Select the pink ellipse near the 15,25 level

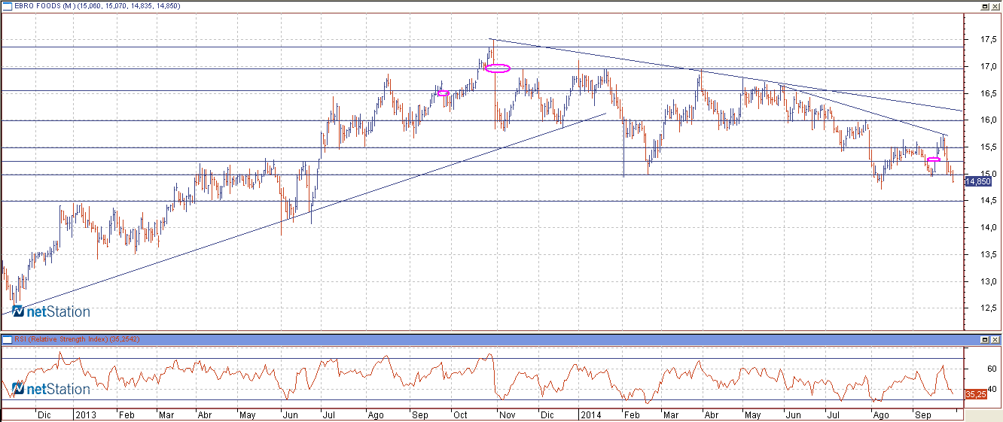click(934, 159)
